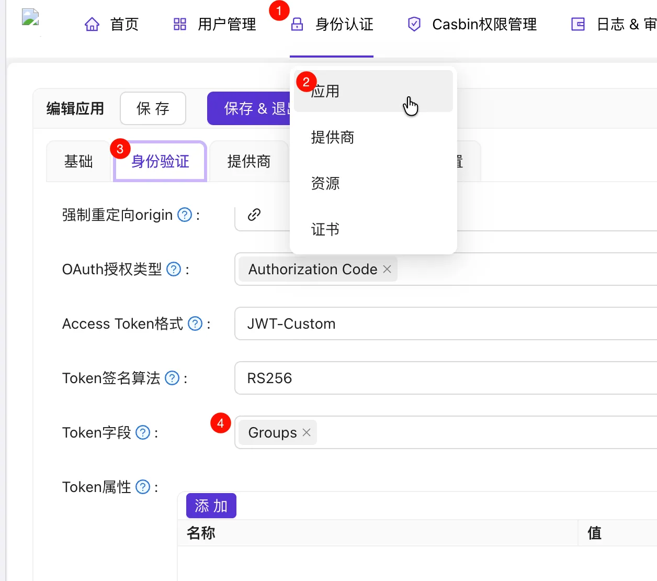The width and height of the screenshot is (657, 581).
Task: Click the help icon beside Token签名算法
Action: (172, 378)
